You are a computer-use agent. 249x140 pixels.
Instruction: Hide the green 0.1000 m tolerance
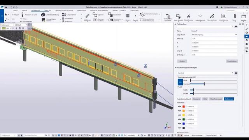click(179, 119)
